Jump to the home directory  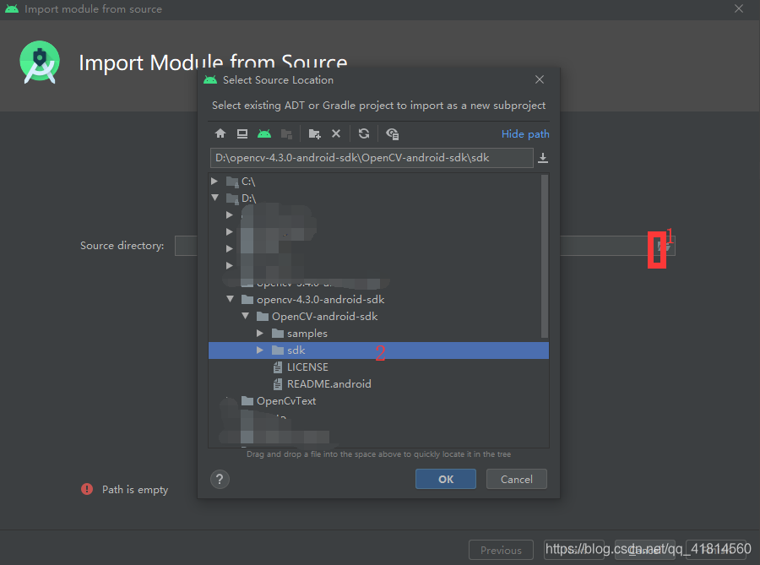click(220, 133)
